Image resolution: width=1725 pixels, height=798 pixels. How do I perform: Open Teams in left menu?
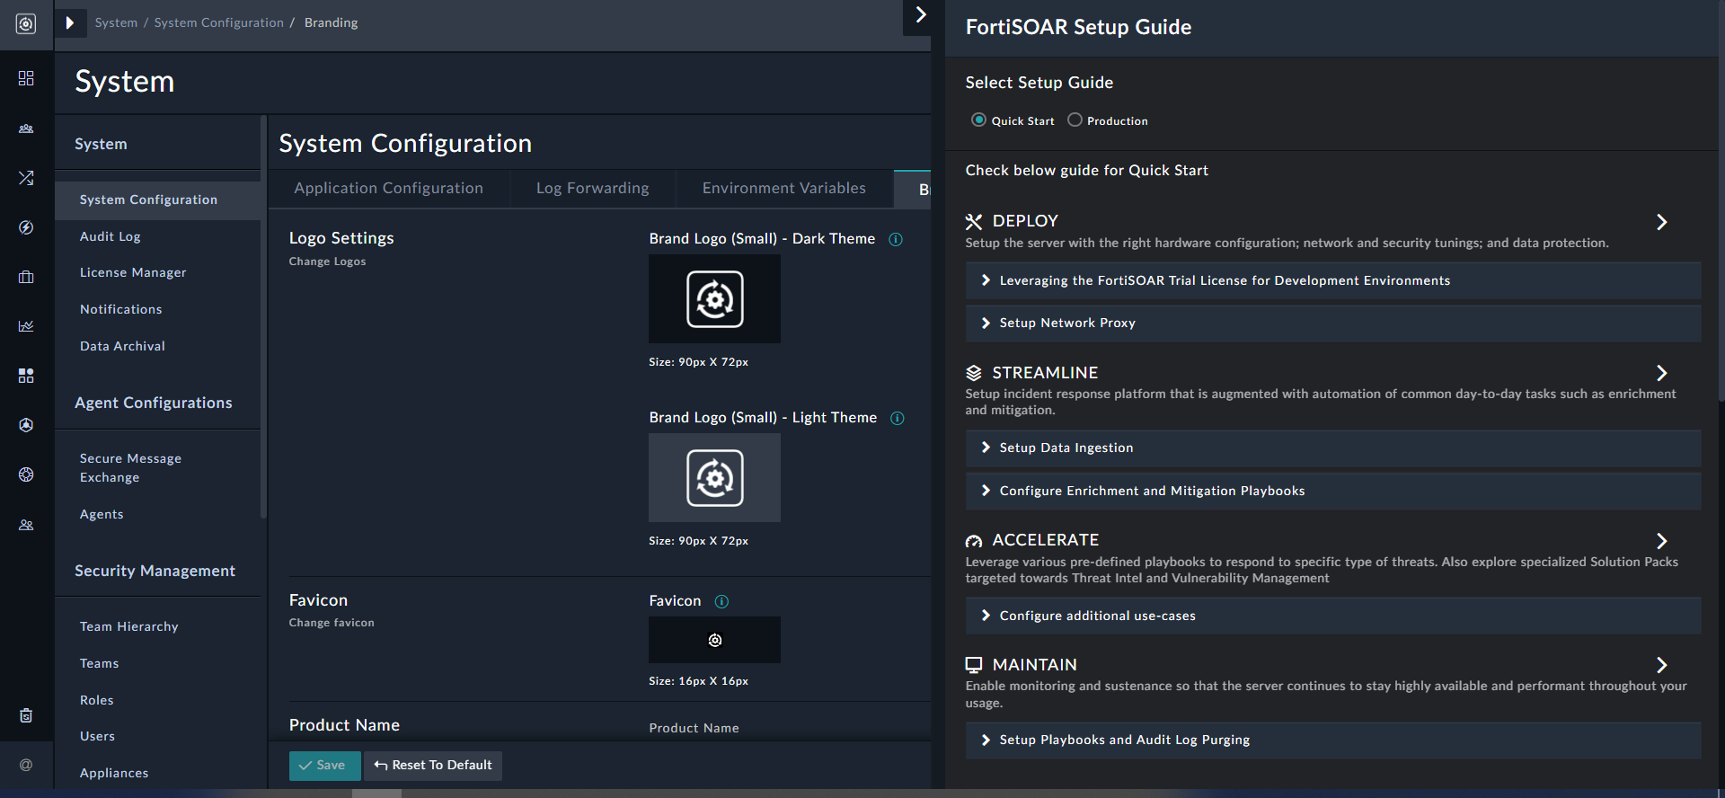coord(99,663)
